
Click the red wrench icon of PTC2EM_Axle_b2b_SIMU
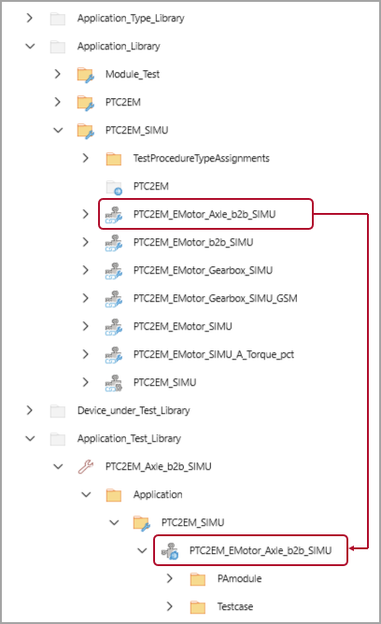86,467
